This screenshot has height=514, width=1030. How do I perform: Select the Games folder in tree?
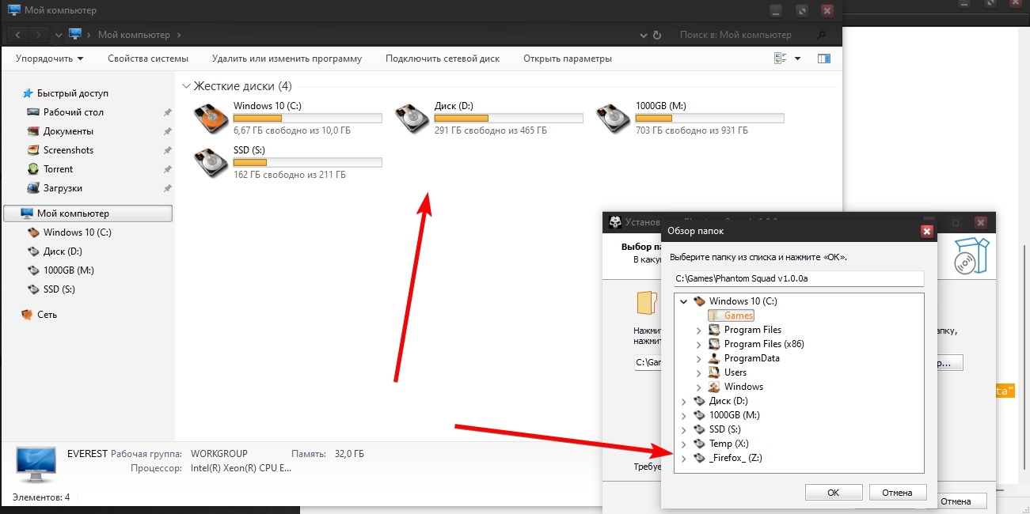click(738, 316)
